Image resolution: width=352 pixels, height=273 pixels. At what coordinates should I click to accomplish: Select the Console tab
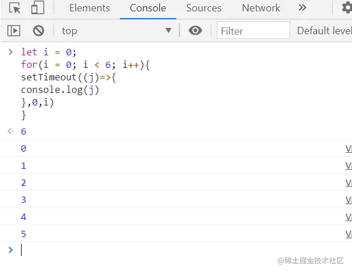[148, 8]
